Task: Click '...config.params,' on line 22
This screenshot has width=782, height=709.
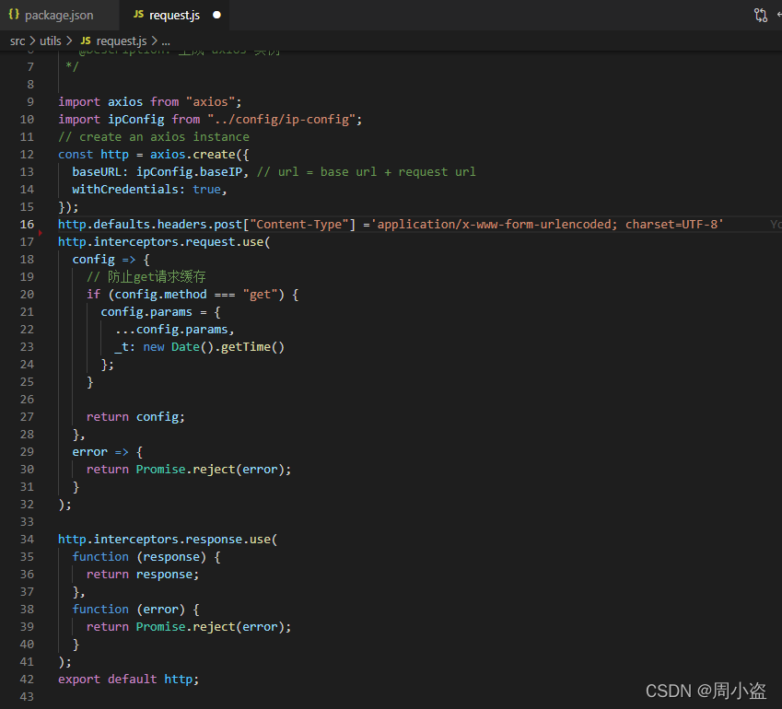Action: (x=175, y=330)
